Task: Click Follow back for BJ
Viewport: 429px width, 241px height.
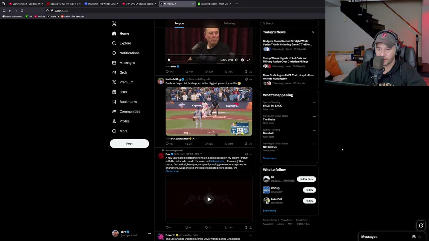Action: coord(306,179)
